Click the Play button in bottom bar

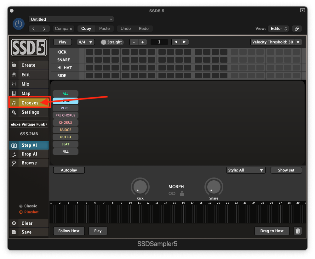point(98,231)
